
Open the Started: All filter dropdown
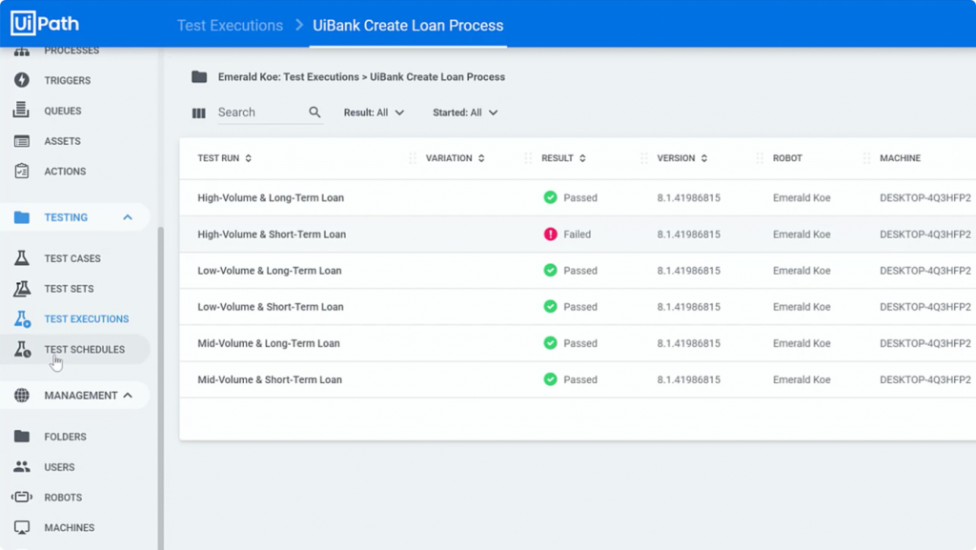[x=465, y=112]
